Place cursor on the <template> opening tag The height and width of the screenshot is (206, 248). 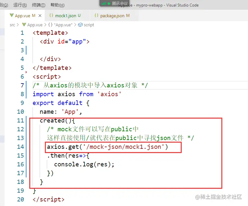coord(50,33)
